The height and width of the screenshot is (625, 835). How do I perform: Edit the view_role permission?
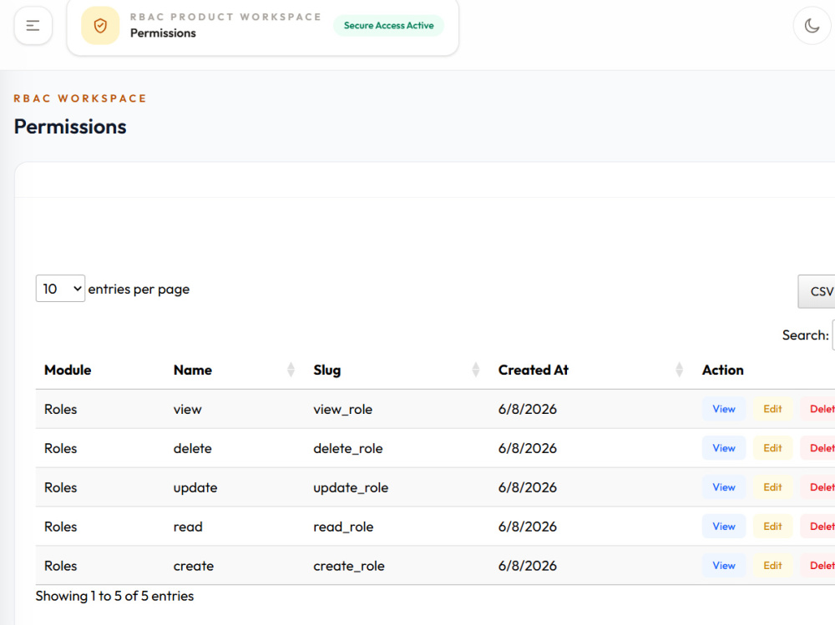pyautogui.click(x=772, y=409)
